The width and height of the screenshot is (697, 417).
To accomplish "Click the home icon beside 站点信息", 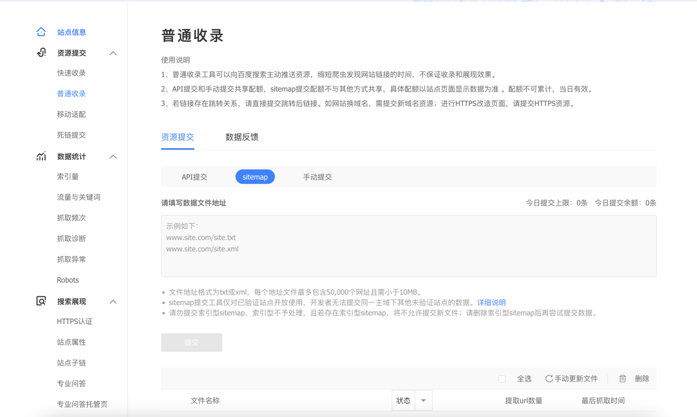I will pyautogui.click(x=41, y=32).
